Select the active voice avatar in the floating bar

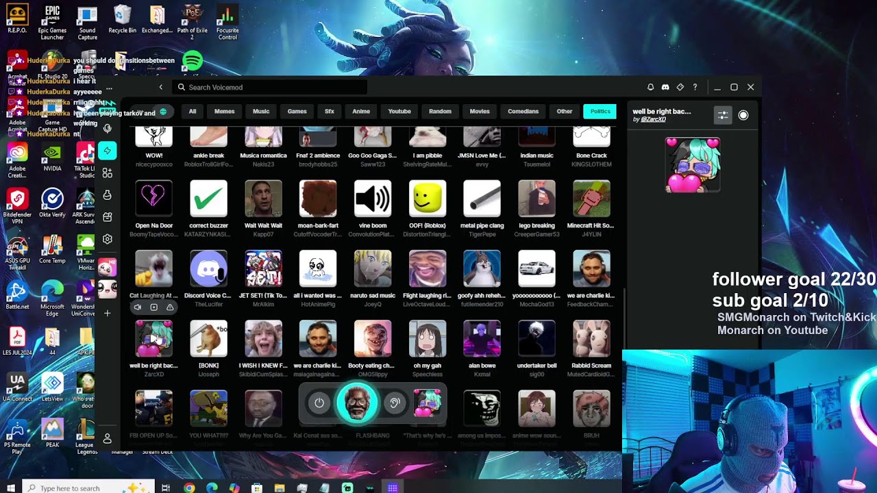(x=357, y=403)
